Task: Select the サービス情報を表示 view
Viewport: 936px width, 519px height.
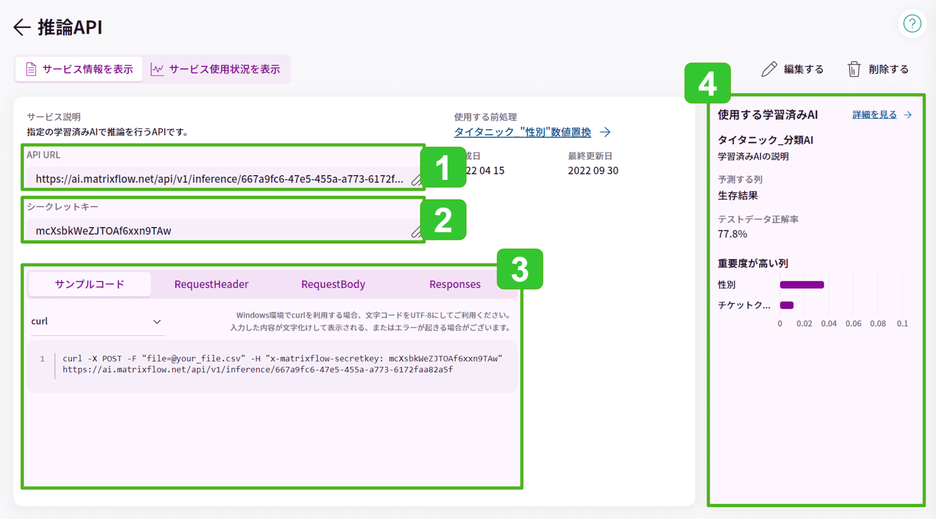Action: [x=87, y=69]
